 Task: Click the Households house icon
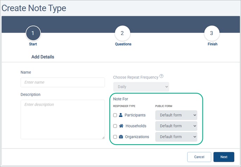(x=121, y=126)
